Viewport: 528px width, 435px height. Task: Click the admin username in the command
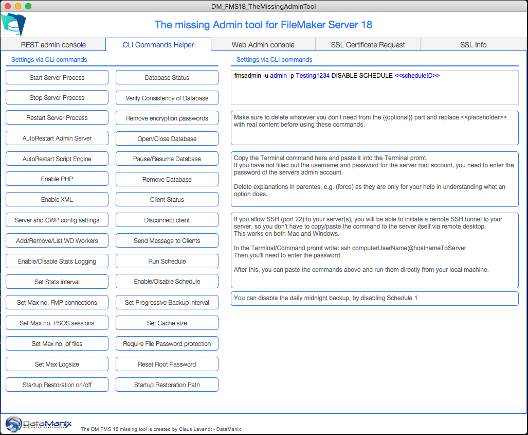point(279,76)
